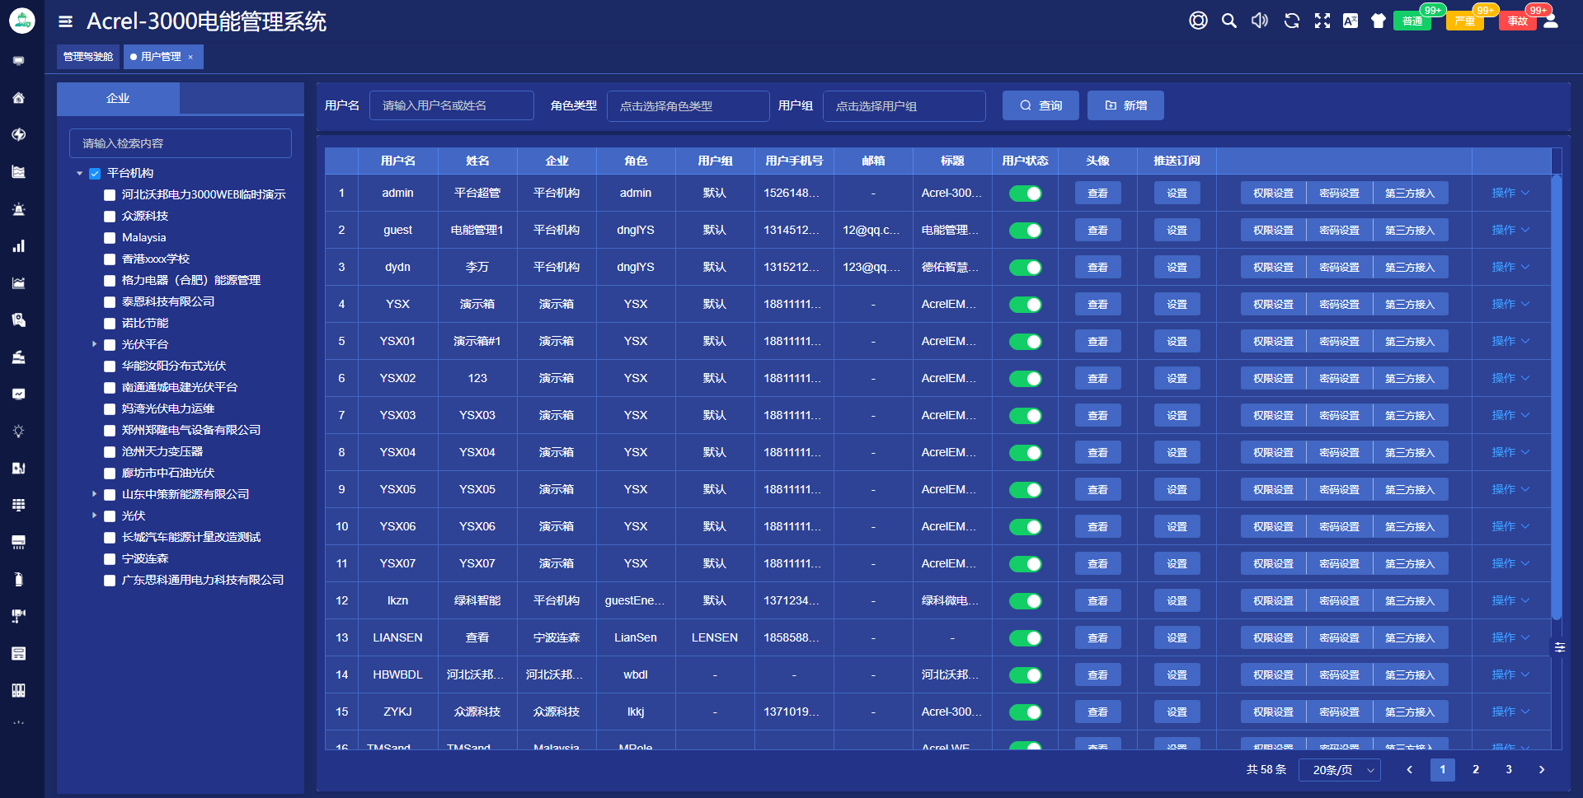The height and width of the screenshot is (798, 1583).
Task: Toggle user status switch for LIANSEN row
Action: [1026, 638]
